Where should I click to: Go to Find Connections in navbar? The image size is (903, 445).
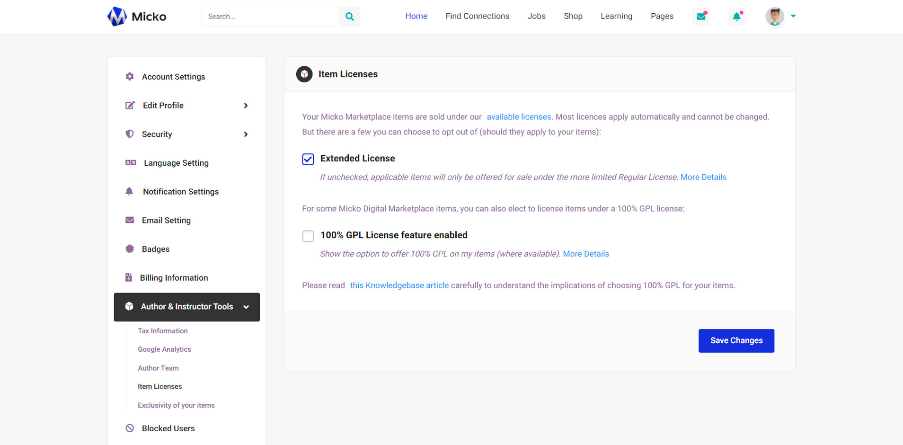coord(477,16)
